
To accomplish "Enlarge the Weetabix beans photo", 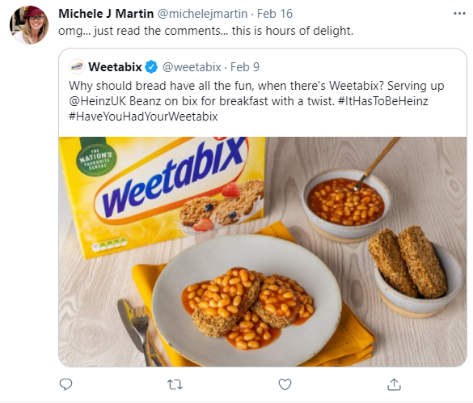I will 263,252.
